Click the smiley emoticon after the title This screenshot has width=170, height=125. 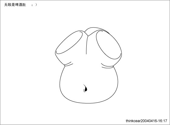click(34, 5)
